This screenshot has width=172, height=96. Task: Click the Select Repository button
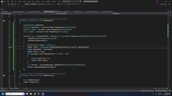point(162,91)
